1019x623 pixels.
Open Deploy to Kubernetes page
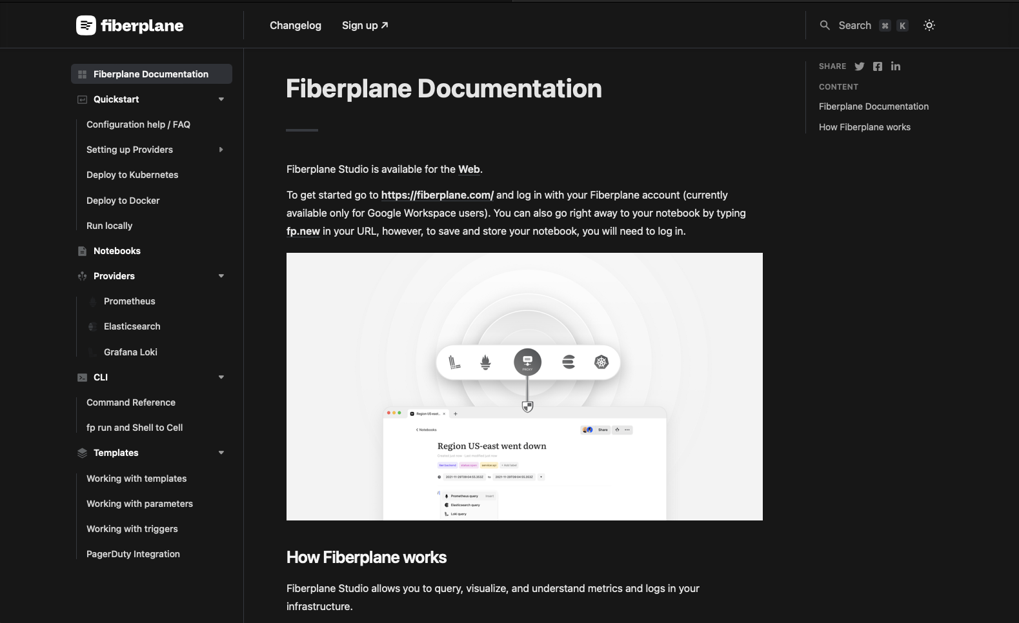point(132,175)
